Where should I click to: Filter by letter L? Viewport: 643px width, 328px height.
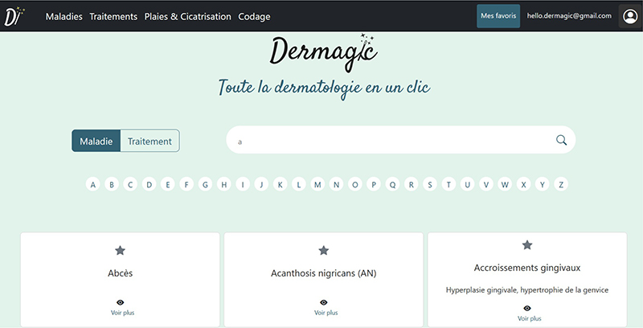[x=299, y=185]
